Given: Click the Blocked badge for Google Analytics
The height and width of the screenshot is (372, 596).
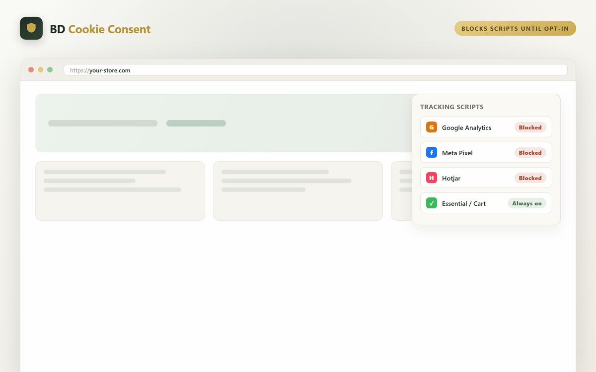Looking at the screenshot, I should click(x=530, y=127).
